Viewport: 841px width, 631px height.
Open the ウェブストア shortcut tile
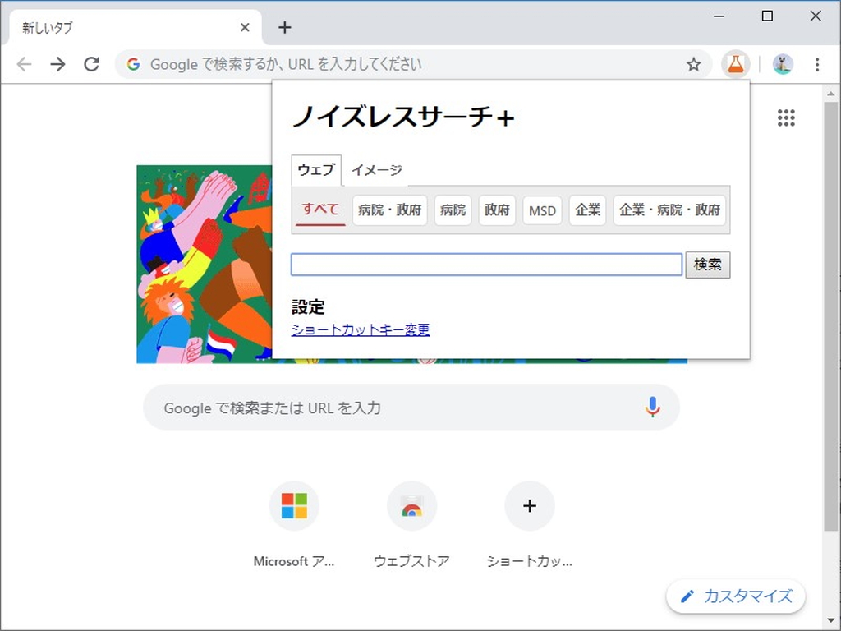coord(411,506)
